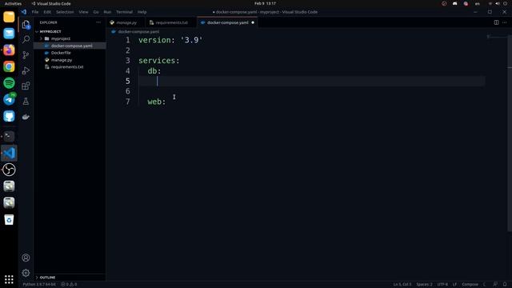Click LF end-of-line selector

(454, 285)
